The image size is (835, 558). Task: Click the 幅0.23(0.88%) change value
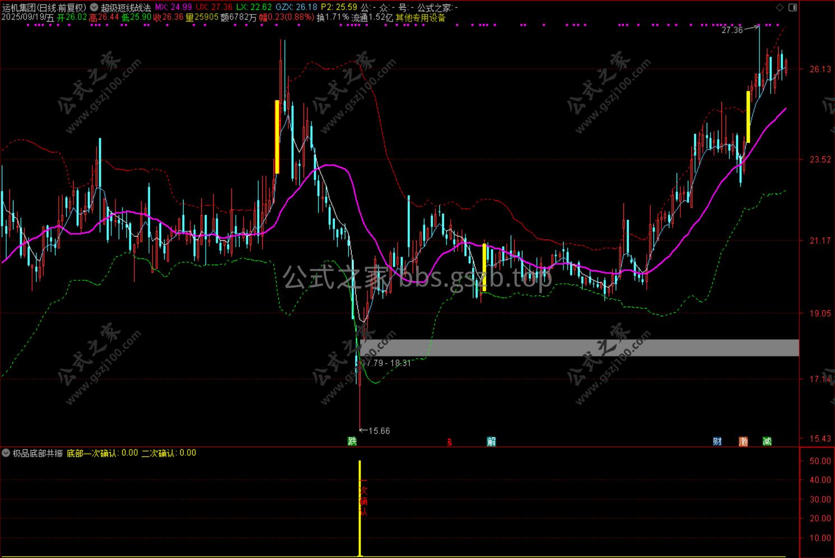286,18
